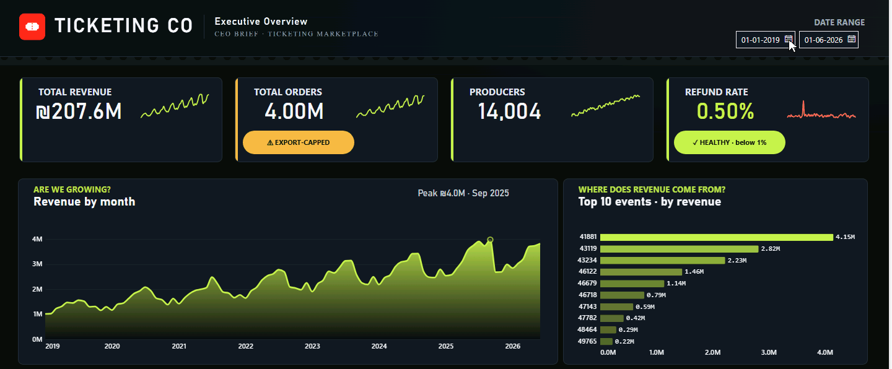Click the red Ticketing Co ticket logo
Viewport: 892px width, 369px height.
point(32,27)
